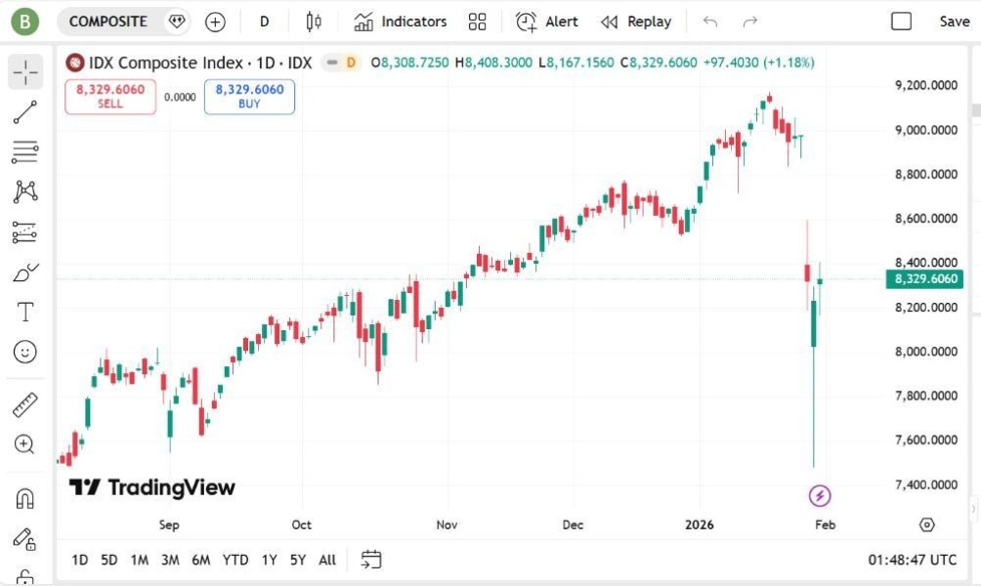Select the measure ruler tool
Viewport: 981px width, 586px height.
pos(23,403)
